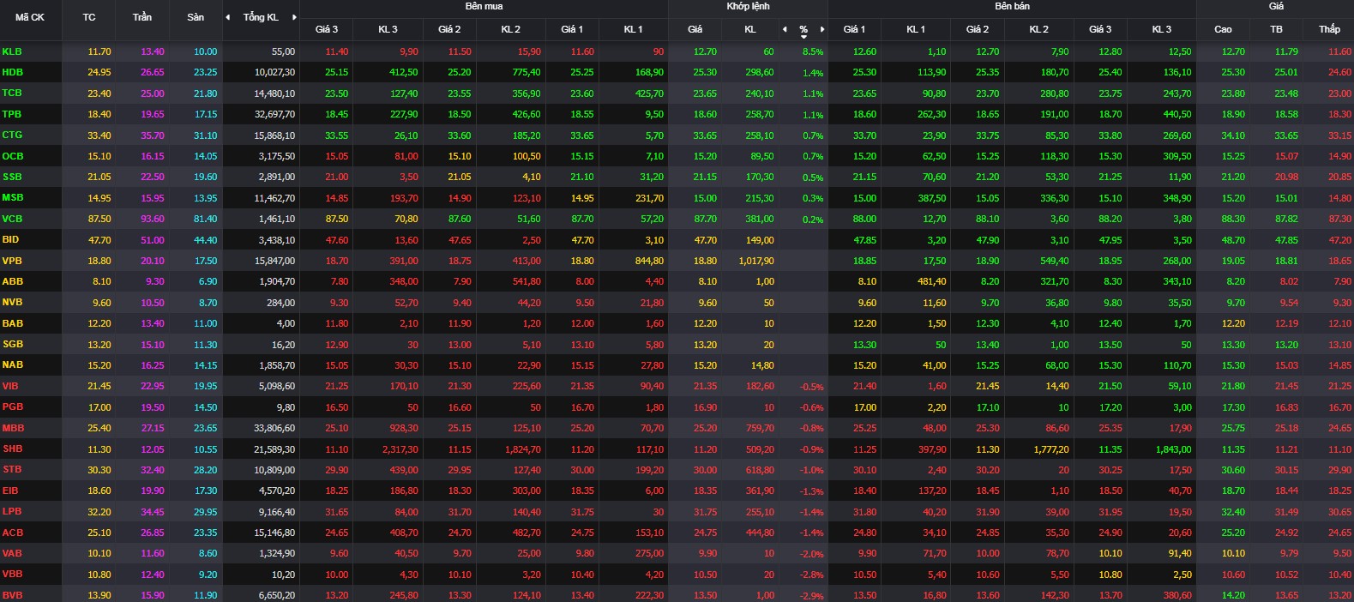Image resolution: width=1354 pixels, height=602 pixels.
Task: Click the left-pointing arrow beside Tổng KL header
Action: click(x=227, y=17)
